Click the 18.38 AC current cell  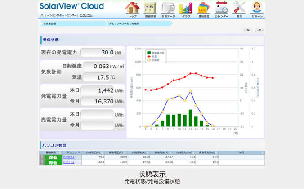[139, 157]
